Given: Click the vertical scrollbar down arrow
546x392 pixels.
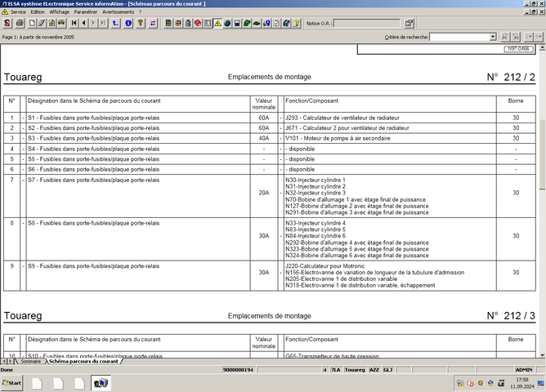Looking at the screenshot, I should (542, 355).
